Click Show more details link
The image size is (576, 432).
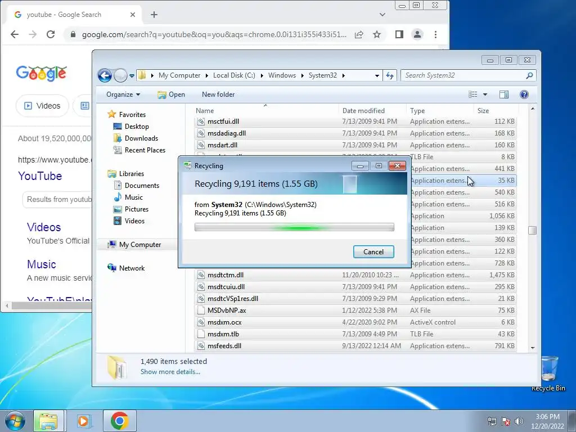coord(170,372)
